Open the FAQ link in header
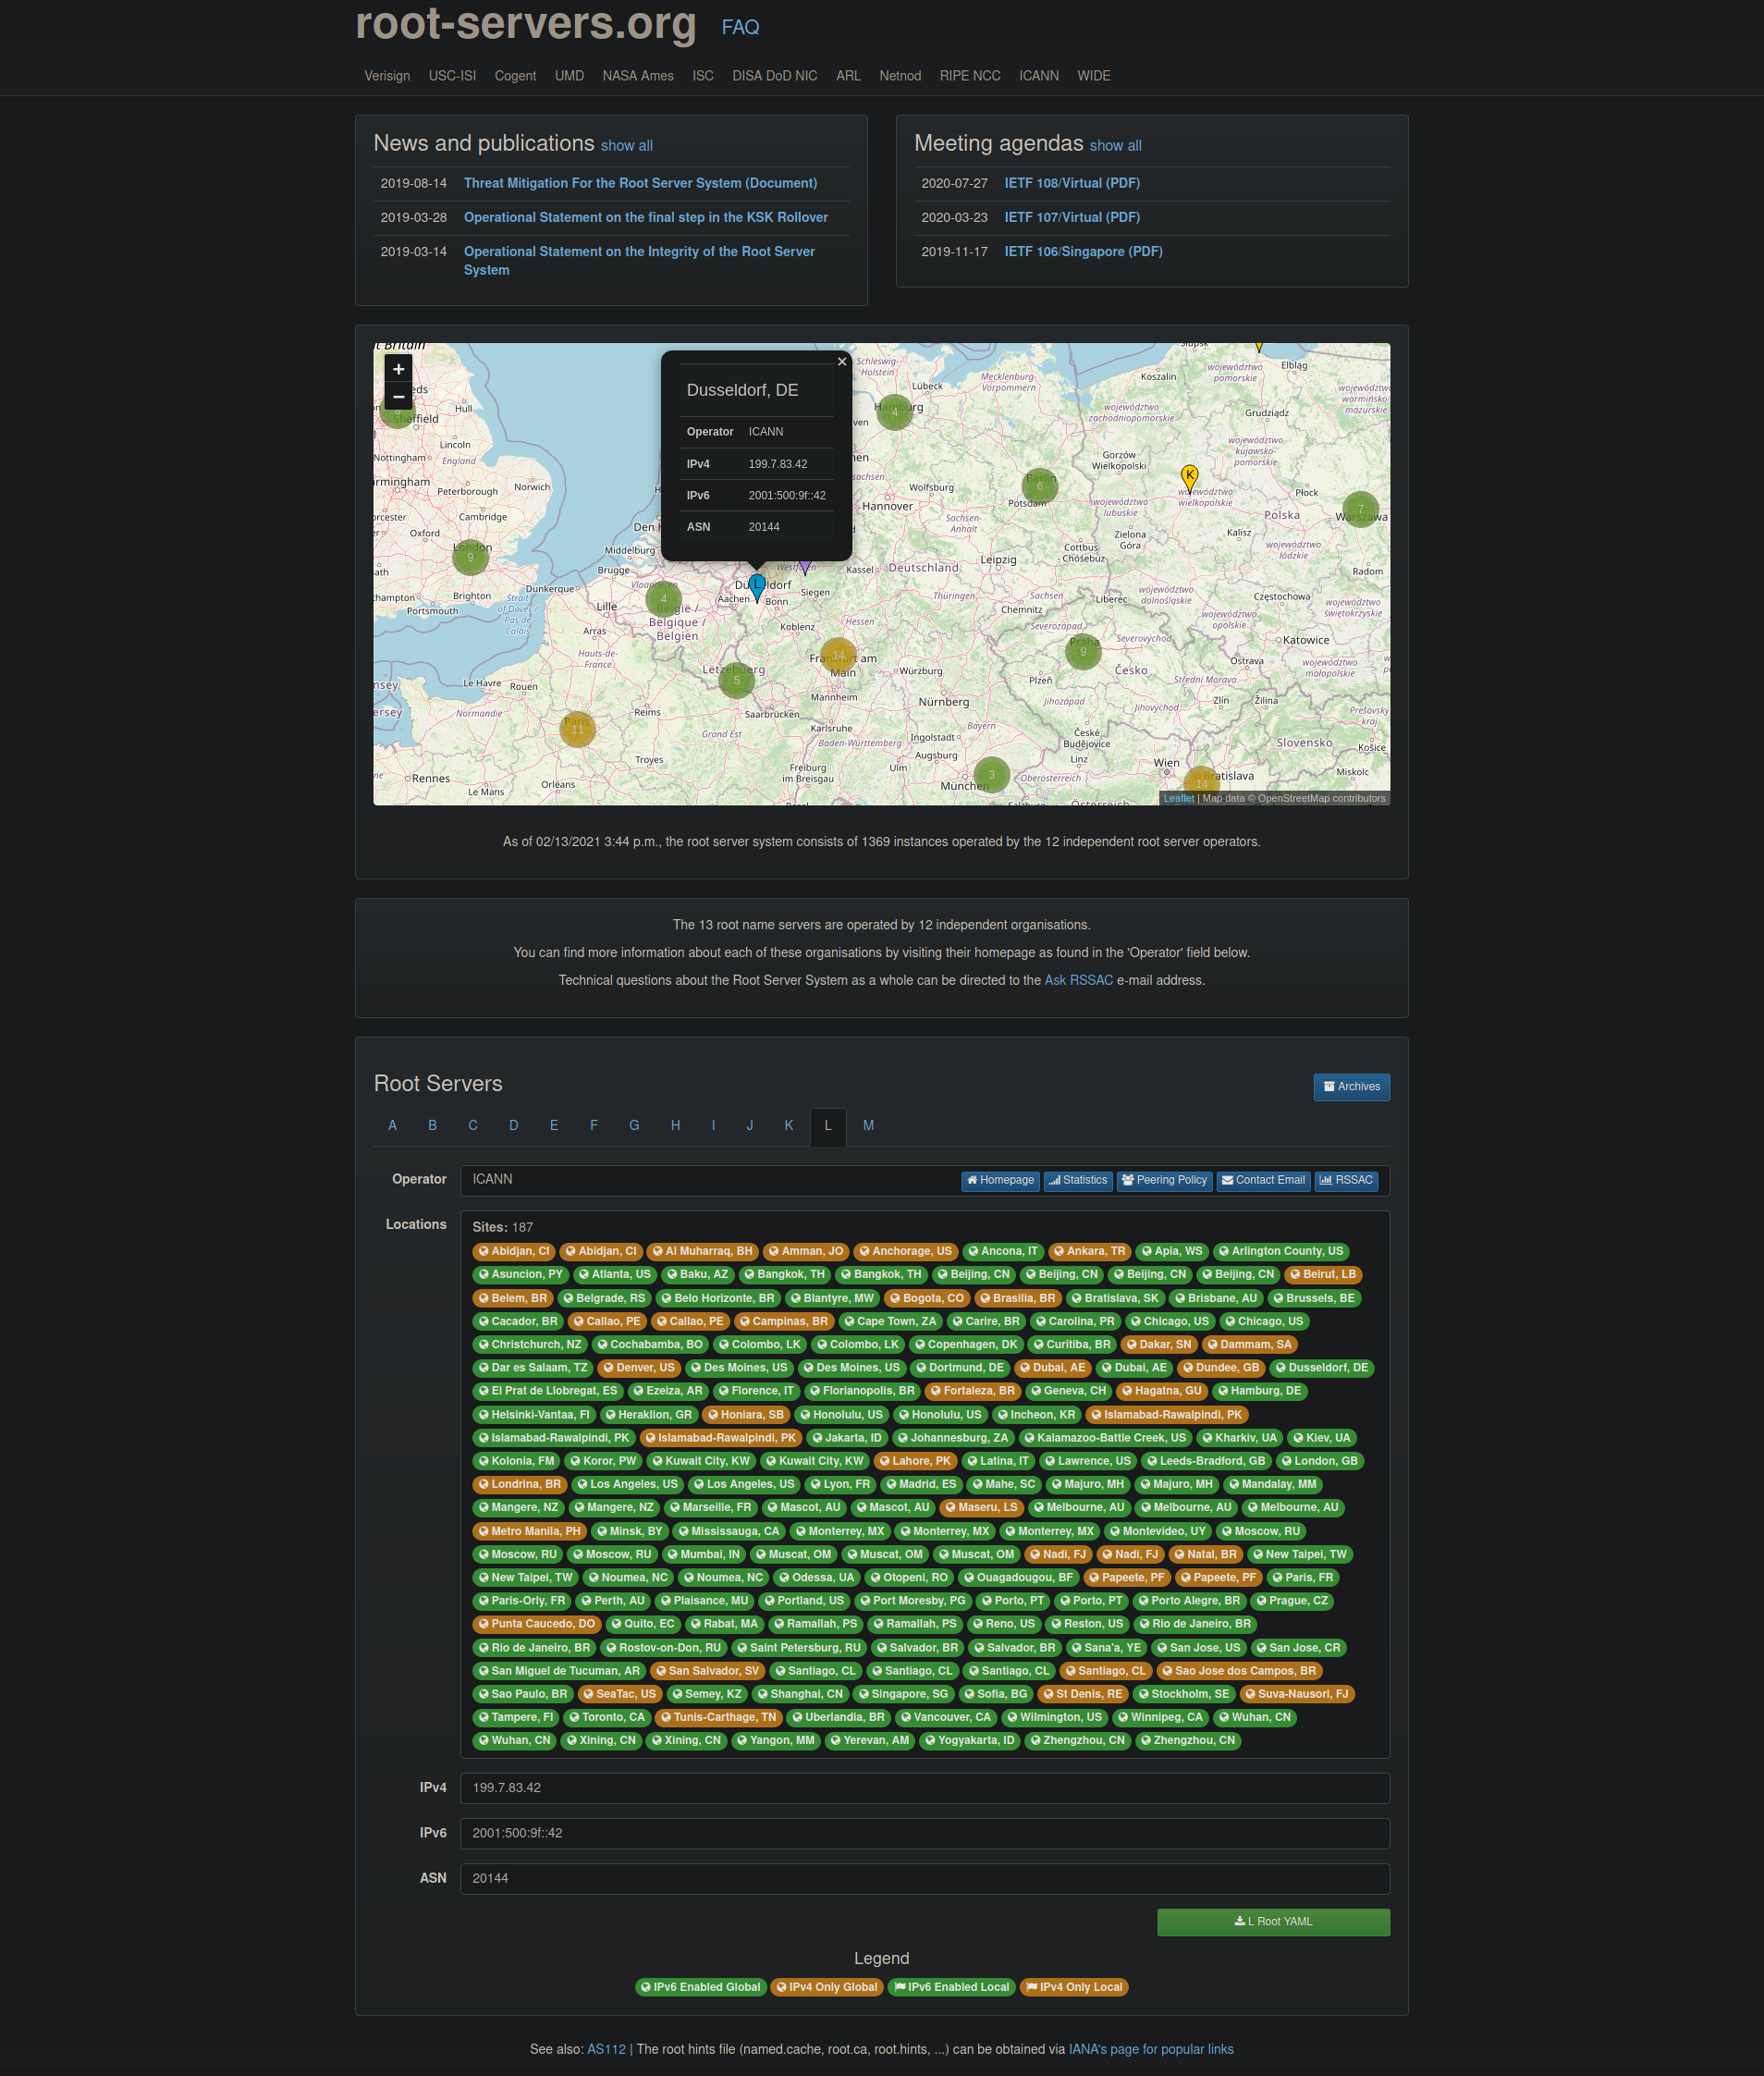This screenshot has width=1764, height=2076. tap(740, 27)
